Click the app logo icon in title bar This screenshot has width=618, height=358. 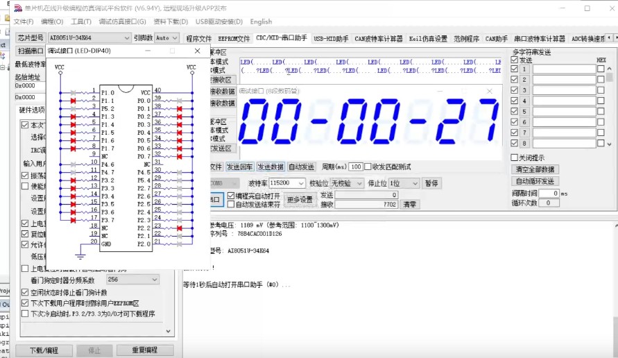[x=18, y=8]
